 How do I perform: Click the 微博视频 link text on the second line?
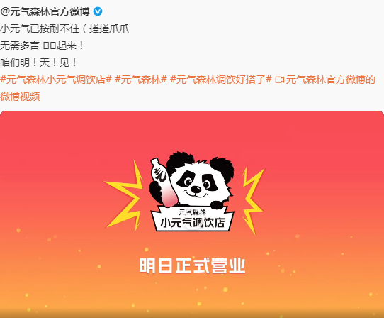(20, 97)
